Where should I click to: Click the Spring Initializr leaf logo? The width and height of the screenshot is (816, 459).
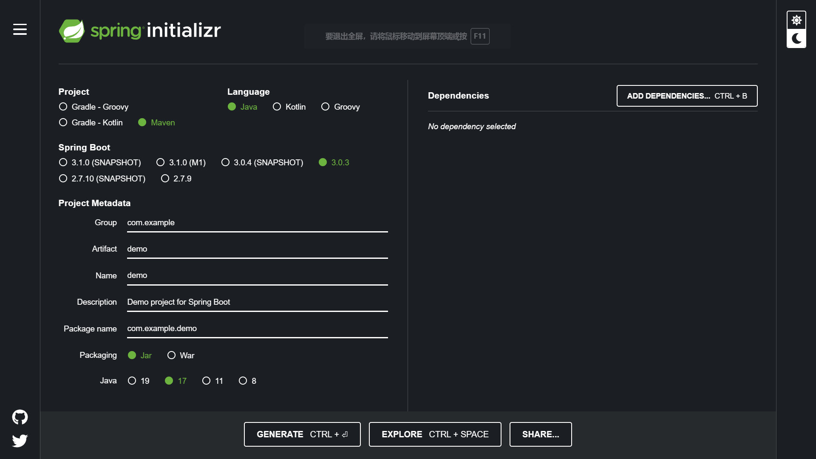tap(72, 31)
